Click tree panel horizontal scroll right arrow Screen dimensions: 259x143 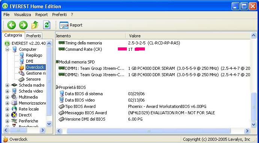[x=42, y=130]
